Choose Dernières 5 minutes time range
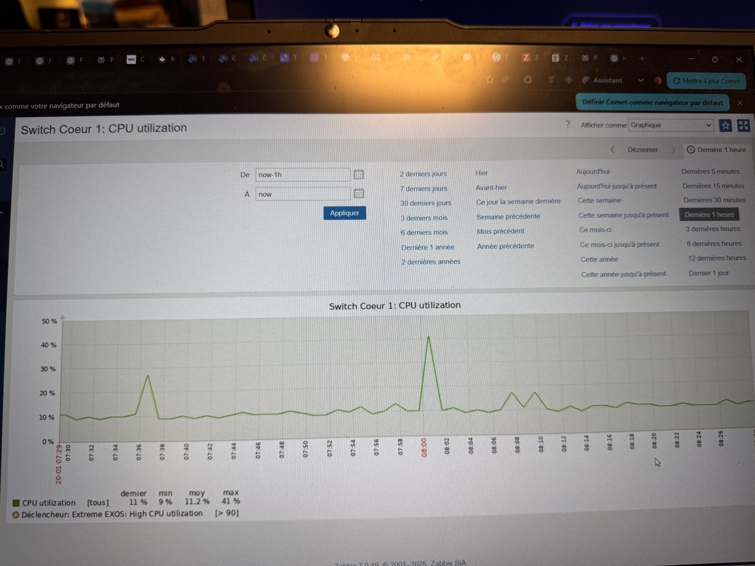The image size is (755, 566). pyautogui.click(x=710, y=171)
